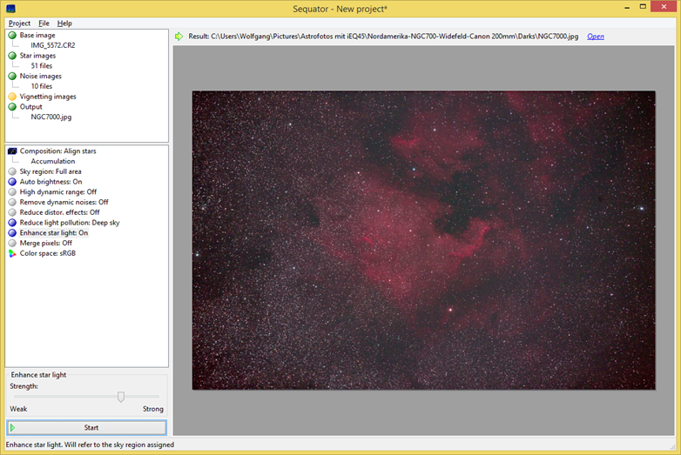Screen dimensions: 681x455
Task: Click the stacked nebula preview image
Action: click(x=423, y=240)
